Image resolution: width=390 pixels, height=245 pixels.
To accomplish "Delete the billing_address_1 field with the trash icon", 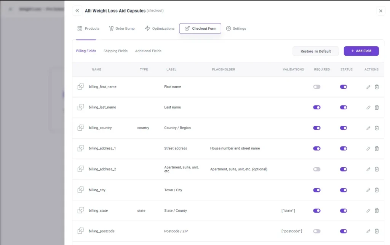I will [377, 149].
